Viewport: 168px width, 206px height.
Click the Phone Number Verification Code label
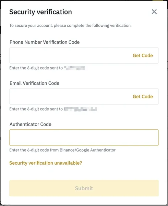(x=45, y=42)
